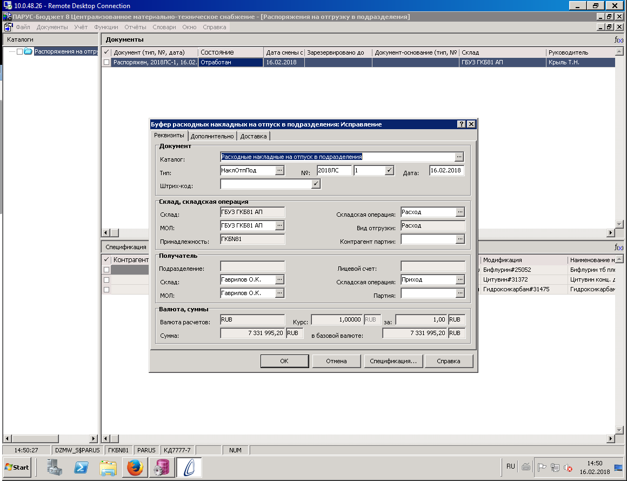
Task: Open Складская операция Расход picker
Action: coord(460,212)
